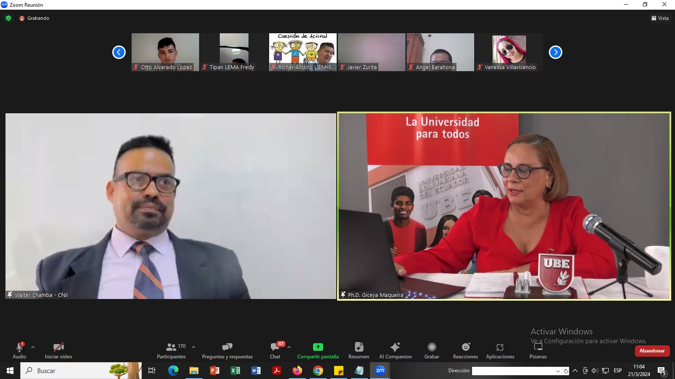Open the Chat panel
The width and height of the screenshot is (675, 379).
[275, 350]
